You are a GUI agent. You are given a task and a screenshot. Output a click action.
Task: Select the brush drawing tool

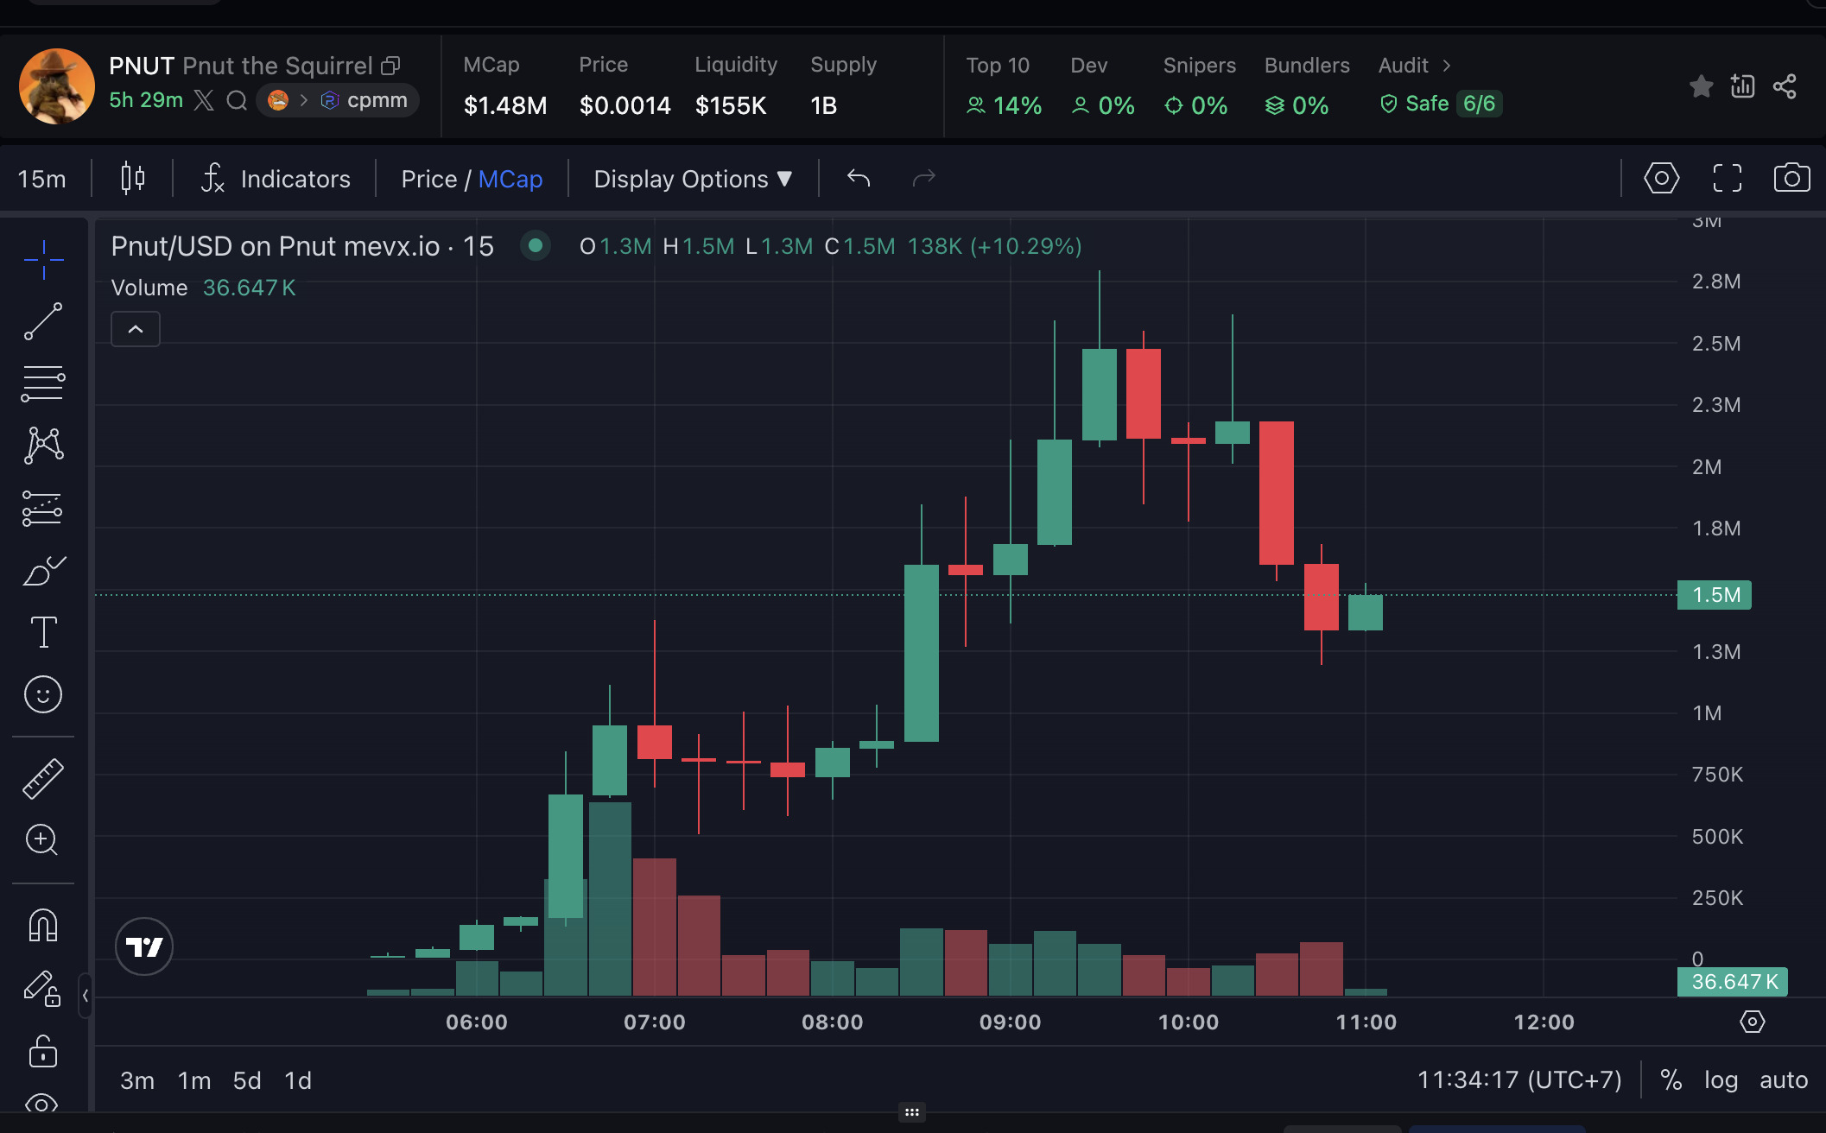[x=43, y=570]
